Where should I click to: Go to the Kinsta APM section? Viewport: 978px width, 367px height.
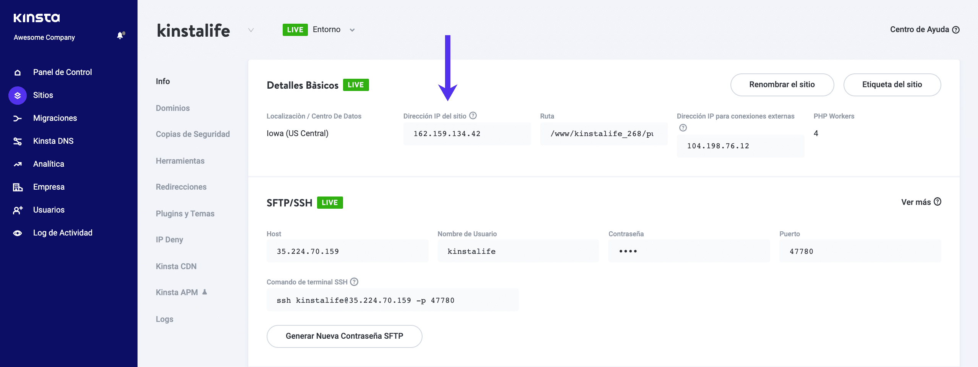(177, 292)
